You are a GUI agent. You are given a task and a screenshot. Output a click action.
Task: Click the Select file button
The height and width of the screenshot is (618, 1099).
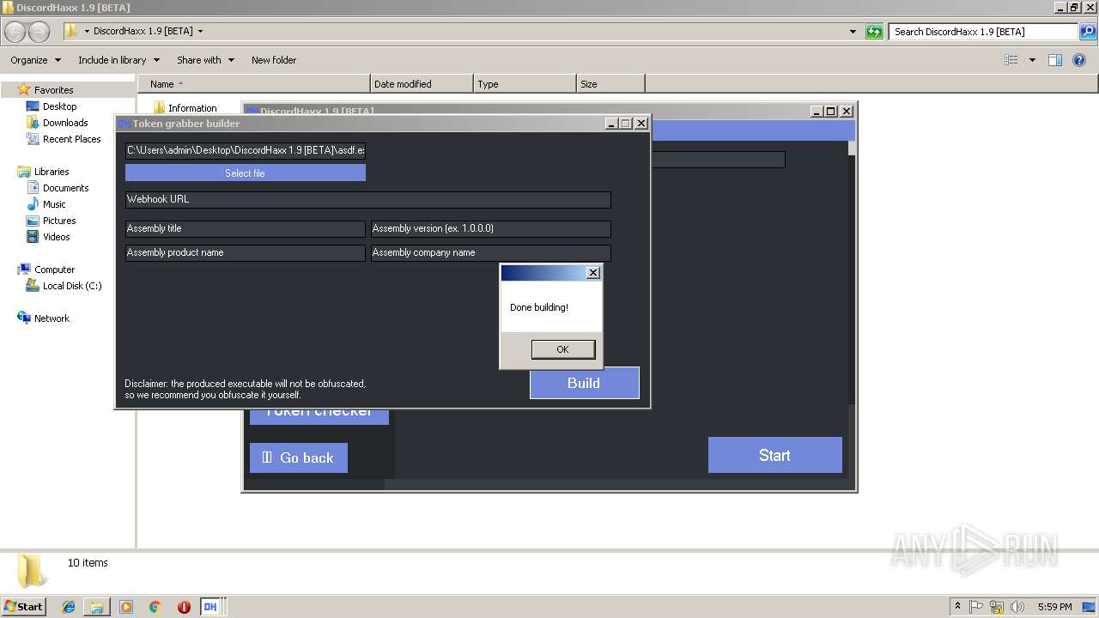point(245,173)
